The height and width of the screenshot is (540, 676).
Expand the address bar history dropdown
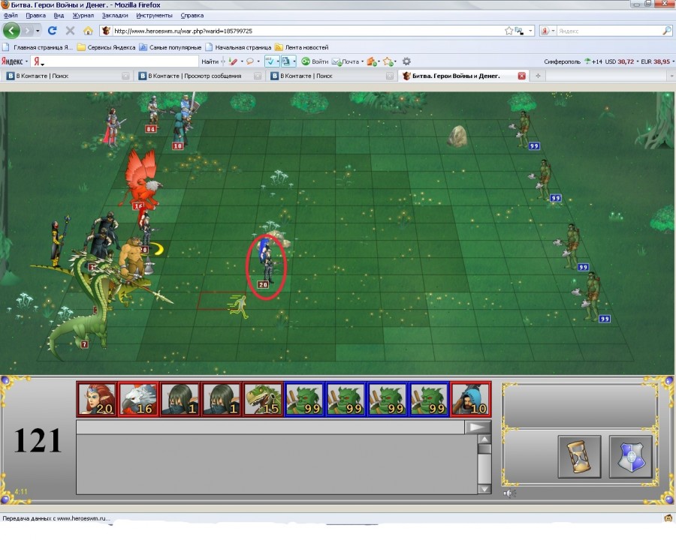point(531,31)
